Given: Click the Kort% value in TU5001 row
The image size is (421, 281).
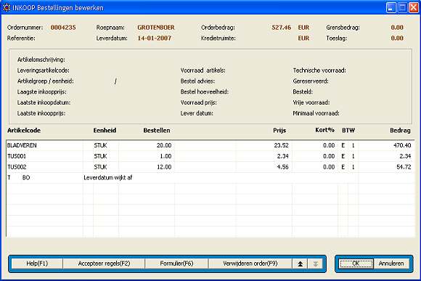Looking at the screenshot, I should (329, 156).
